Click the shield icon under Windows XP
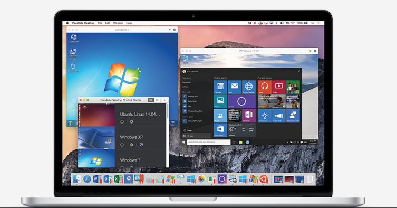The image size is (397, 208). pyautogui.click(x=141, y=145)
